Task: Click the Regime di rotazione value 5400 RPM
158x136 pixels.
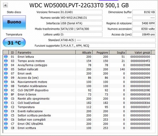Action: pos(144,23)
